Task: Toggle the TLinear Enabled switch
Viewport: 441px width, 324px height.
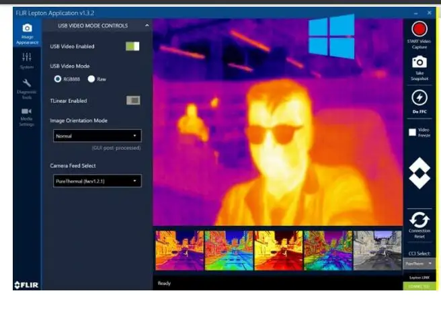Action: 133,100
